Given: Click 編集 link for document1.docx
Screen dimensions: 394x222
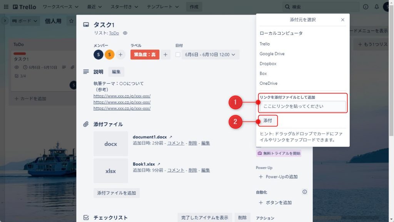Looking at the screenshot, I should click(205, 143).
